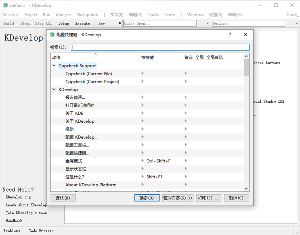Open the 编辑(E) menu
Viewport: 300px width, 235px height.
(135, 15)
